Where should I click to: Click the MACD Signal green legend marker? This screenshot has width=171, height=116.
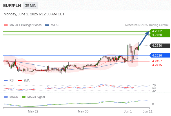[x=23, y=97]
